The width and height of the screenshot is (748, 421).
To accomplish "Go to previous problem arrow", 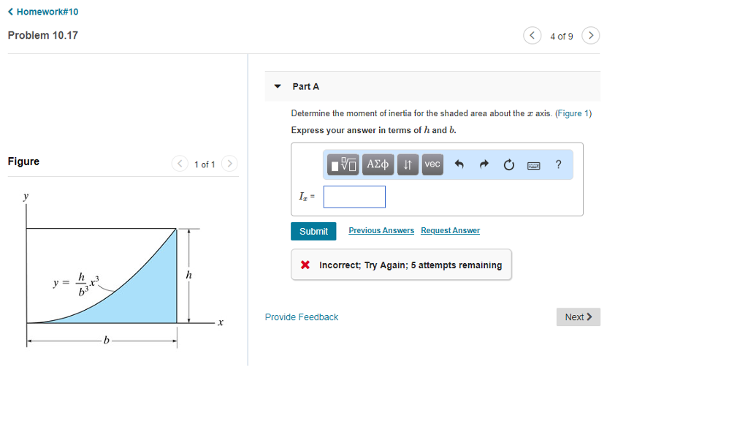I will [x=533, y=36].
